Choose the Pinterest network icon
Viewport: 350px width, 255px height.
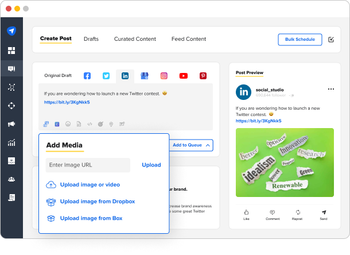pyautogui.click(x=203, y=76)
